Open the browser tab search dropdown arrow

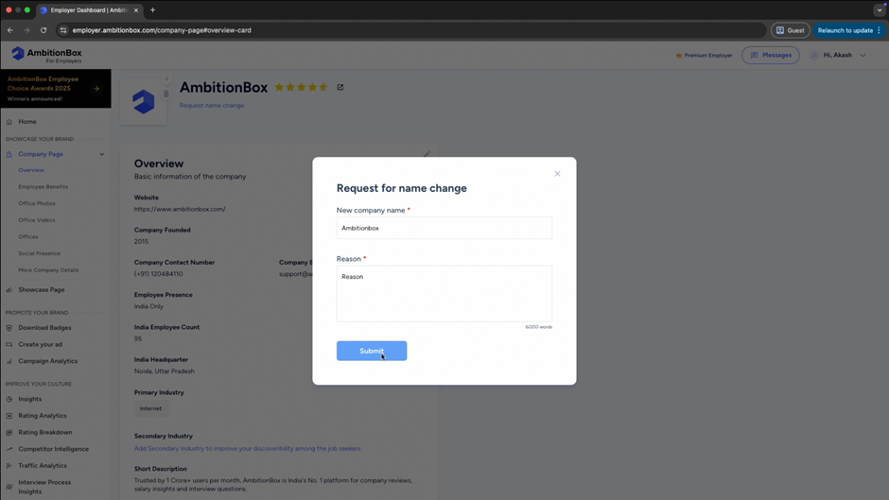(x=879, y=10)
